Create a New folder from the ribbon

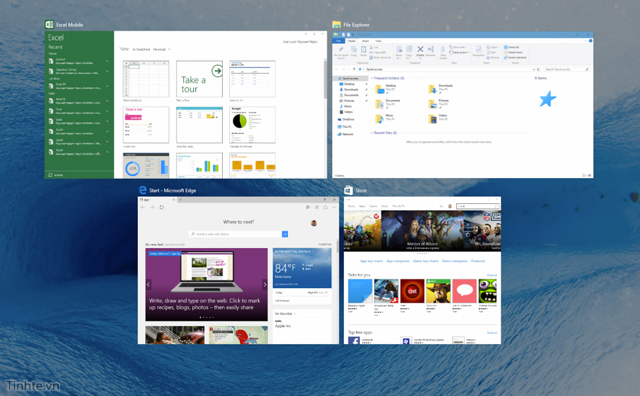(443, 53)
